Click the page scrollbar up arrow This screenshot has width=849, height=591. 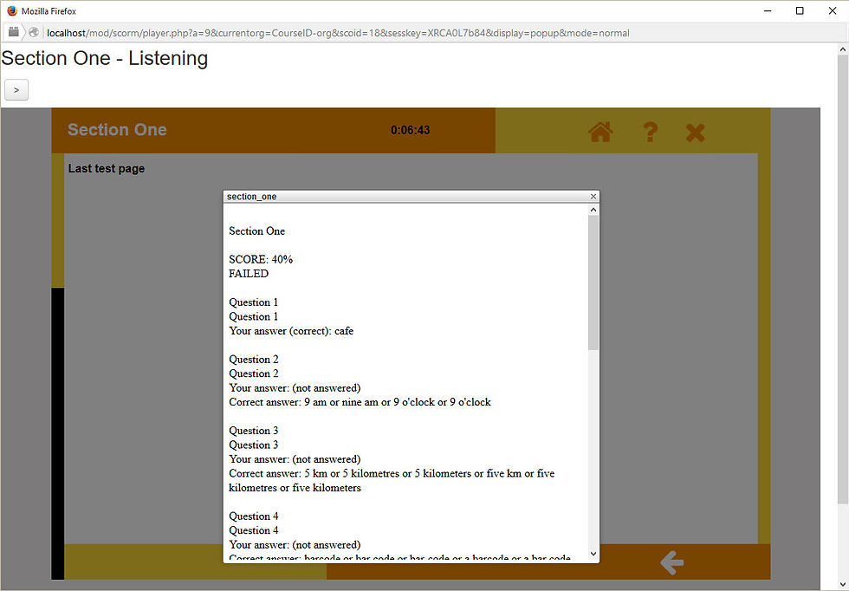click(842, 49)
